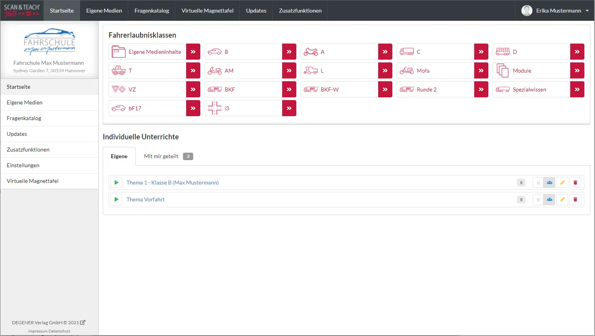Start playback of Thema 1 - Klasse B
This screenshot has height=336, width=595.
tap(116, 183)
